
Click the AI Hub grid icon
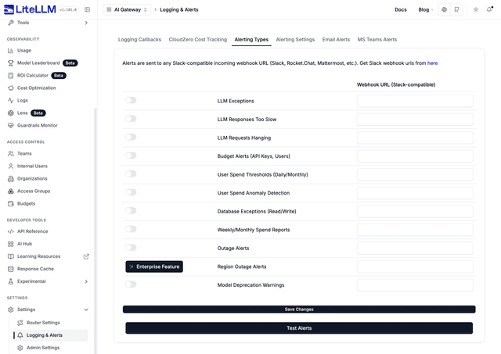point(10,244)
